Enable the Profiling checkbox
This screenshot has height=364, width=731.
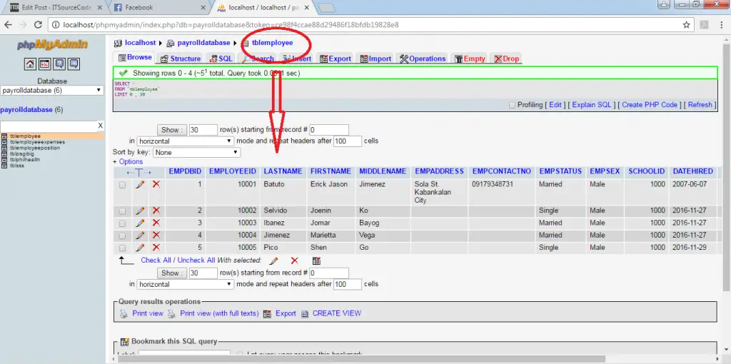pos(512,105)
